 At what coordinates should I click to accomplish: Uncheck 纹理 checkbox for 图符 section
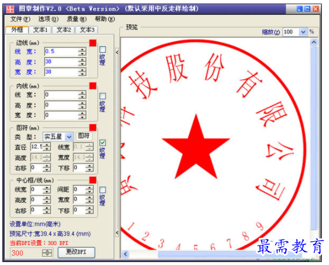102,143
